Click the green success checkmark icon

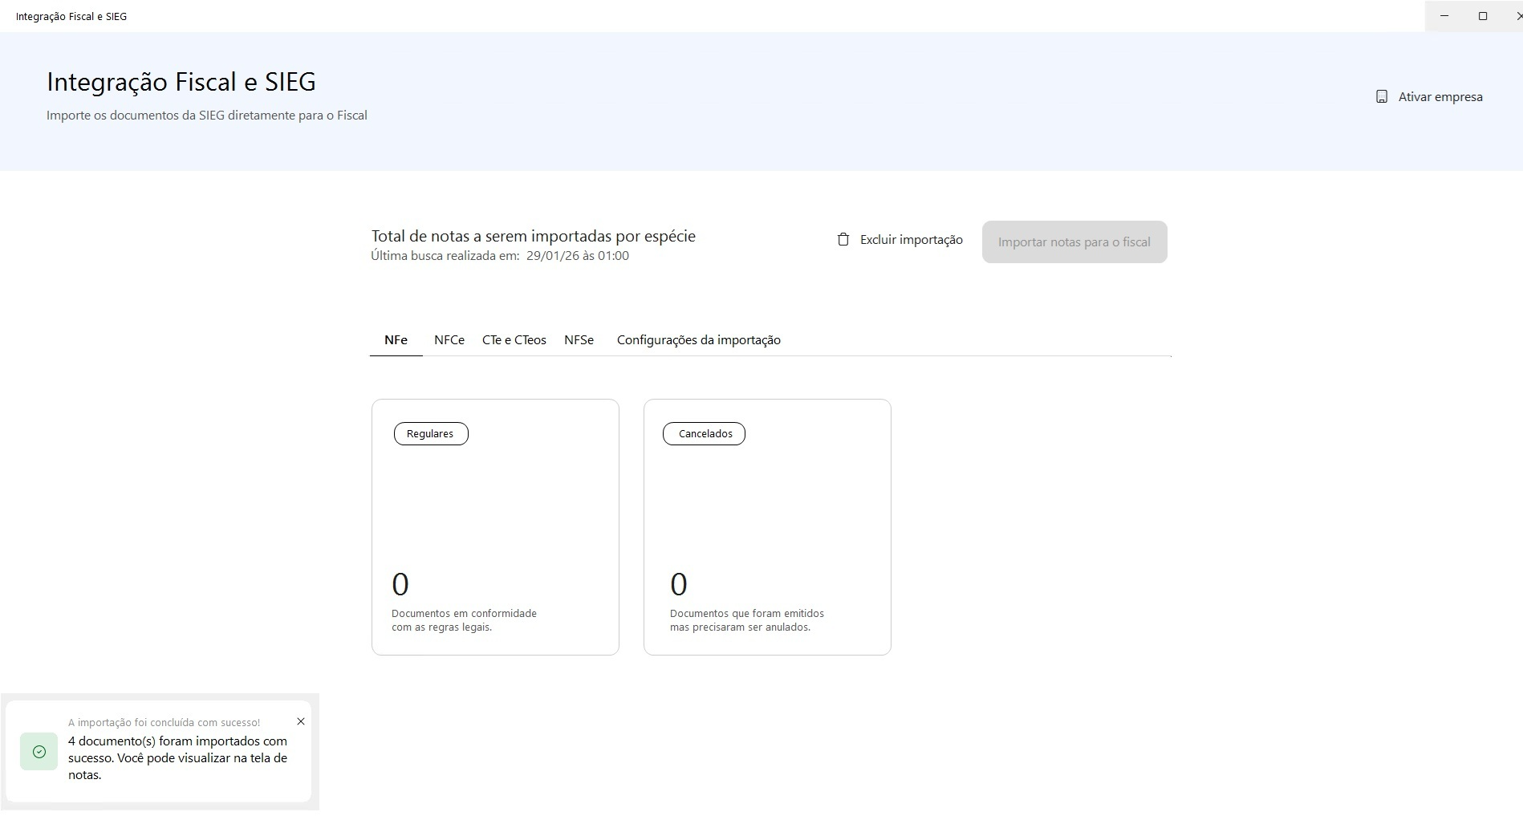pos(39,752)
